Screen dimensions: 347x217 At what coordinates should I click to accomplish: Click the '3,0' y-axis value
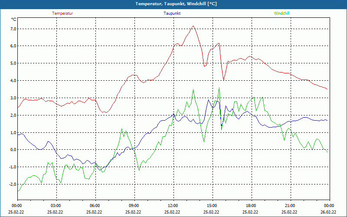point(13,98)
